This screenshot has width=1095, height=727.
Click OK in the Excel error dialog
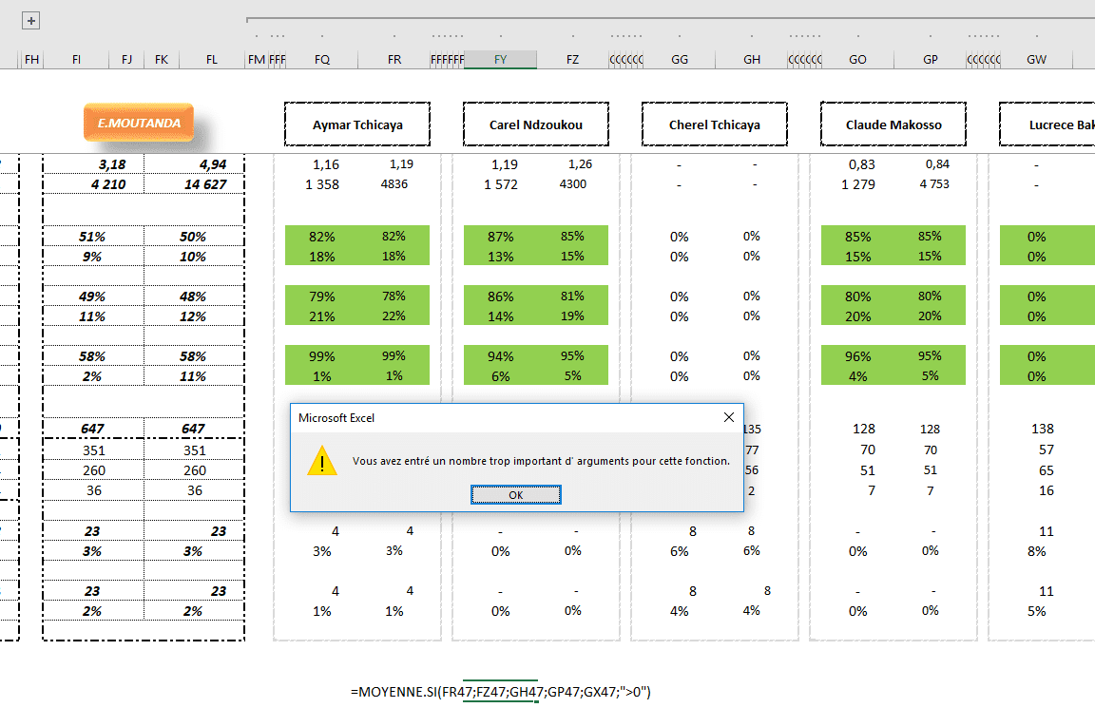tap(515, 495)
